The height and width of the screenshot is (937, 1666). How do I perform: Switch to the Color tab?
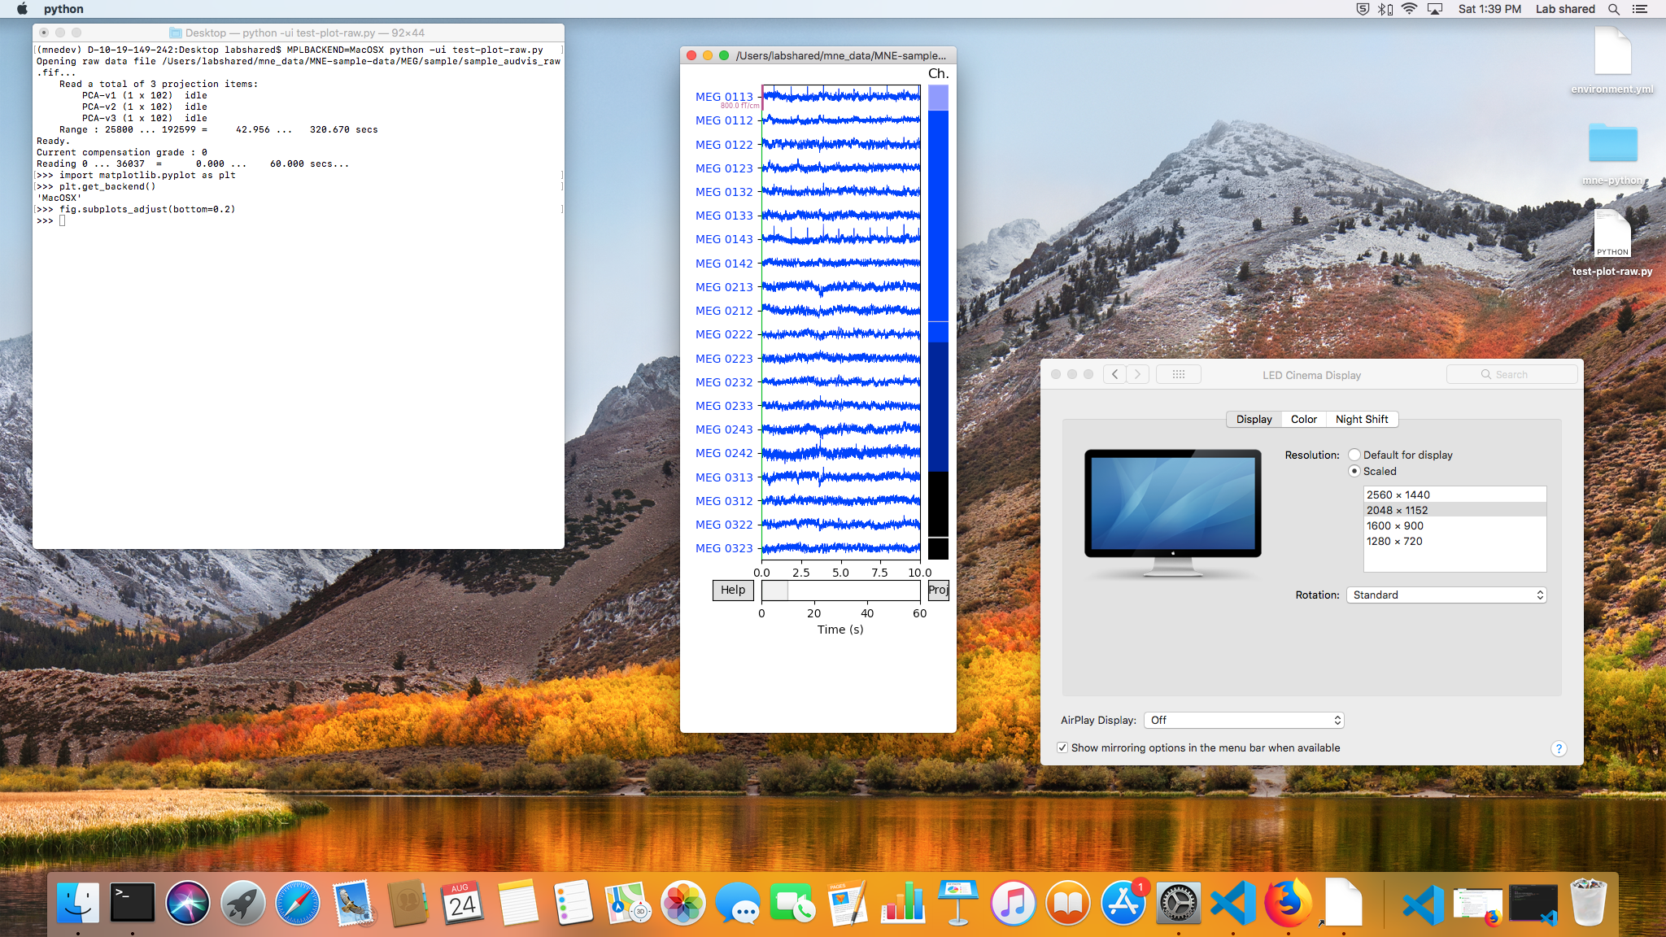[1303, 419]
